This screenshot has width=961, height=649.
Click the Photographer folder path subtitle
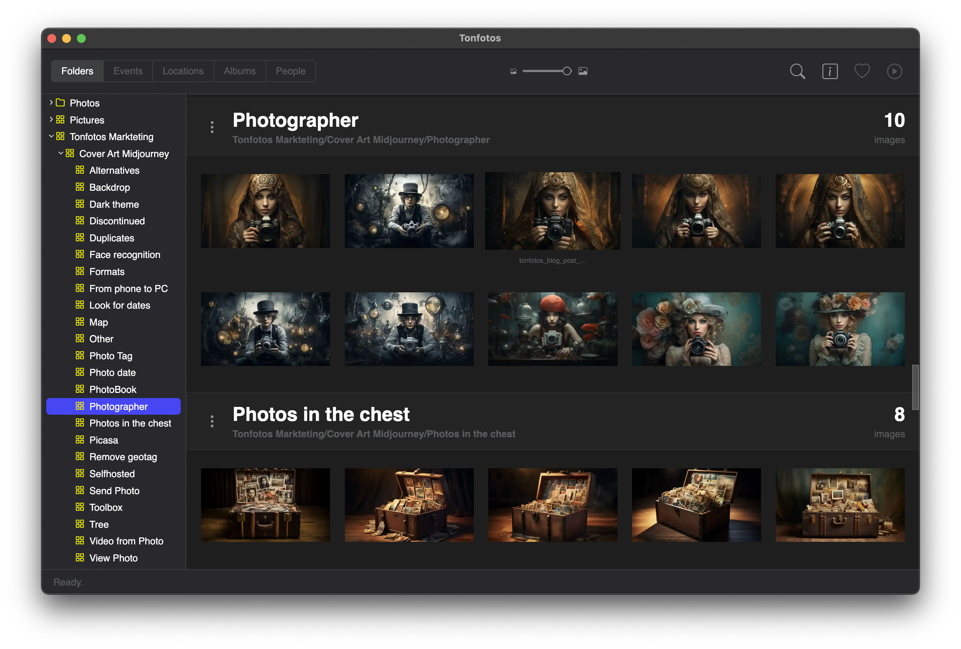[361, 140]
